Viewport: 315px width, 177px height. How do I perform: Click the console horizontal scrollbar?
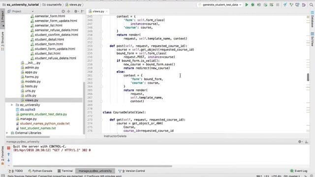[x=93, y=166]
